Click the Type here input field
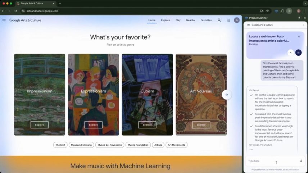Image resolution: width=308 pixels, height=173 pixels. [272, 161]
